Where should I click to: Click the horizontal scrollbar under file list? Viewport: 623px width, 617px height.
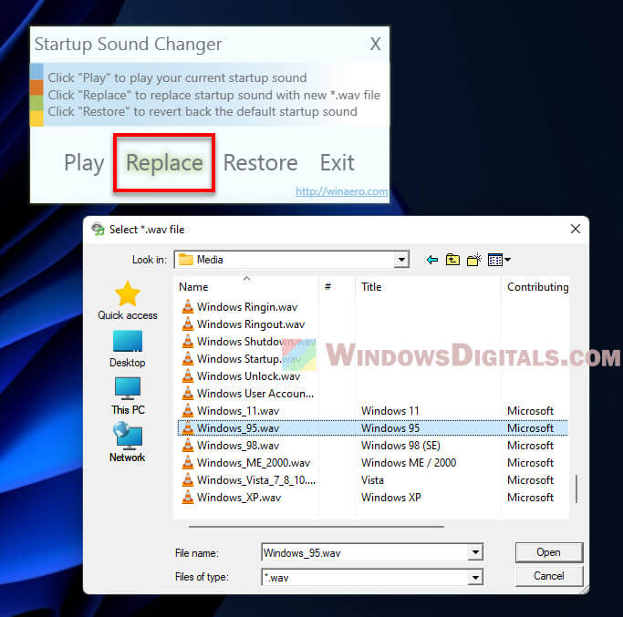(316, 527)
